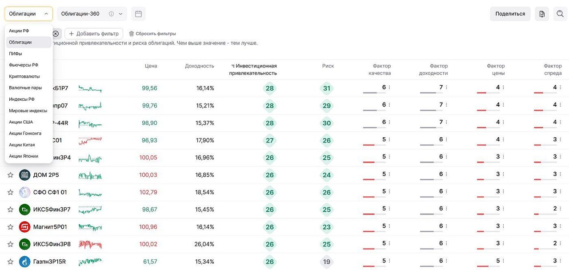Click the Магнит5Р01 logo icon
Viewport: 569px width, 270px height.
(24, 227)
